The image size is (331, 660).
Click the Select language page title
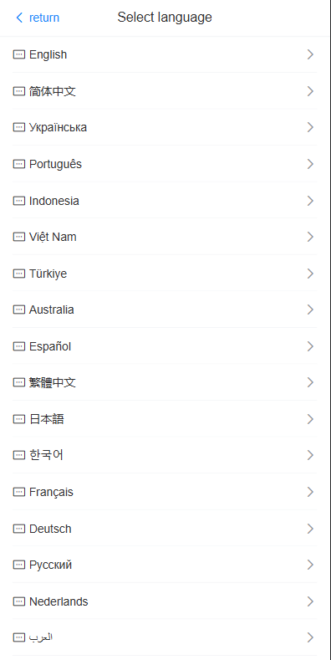(165, 18)
